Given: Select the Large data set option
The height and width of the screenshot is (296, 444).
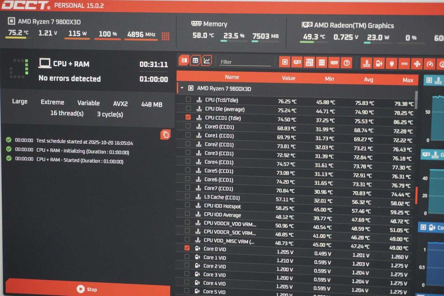Looking at the screenshot, I should [20, 101].
